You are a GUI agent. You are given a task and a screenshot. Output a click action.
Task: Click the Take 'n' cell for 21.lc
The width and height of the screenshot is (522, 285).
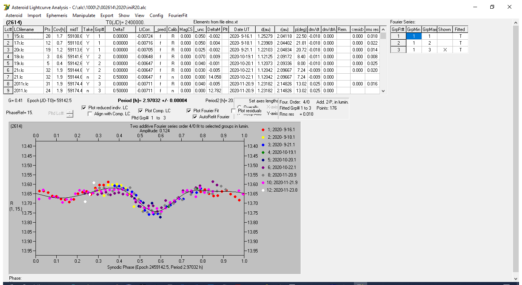(x=88, y=77)
